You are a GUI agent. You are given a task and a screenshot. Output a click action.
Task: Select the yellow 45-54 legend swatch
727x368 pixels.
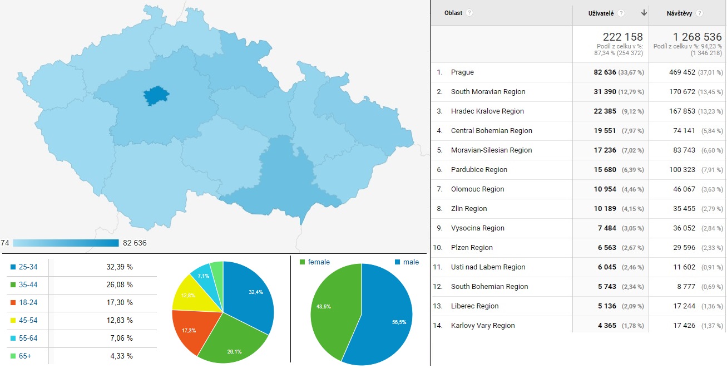[13, 320]
